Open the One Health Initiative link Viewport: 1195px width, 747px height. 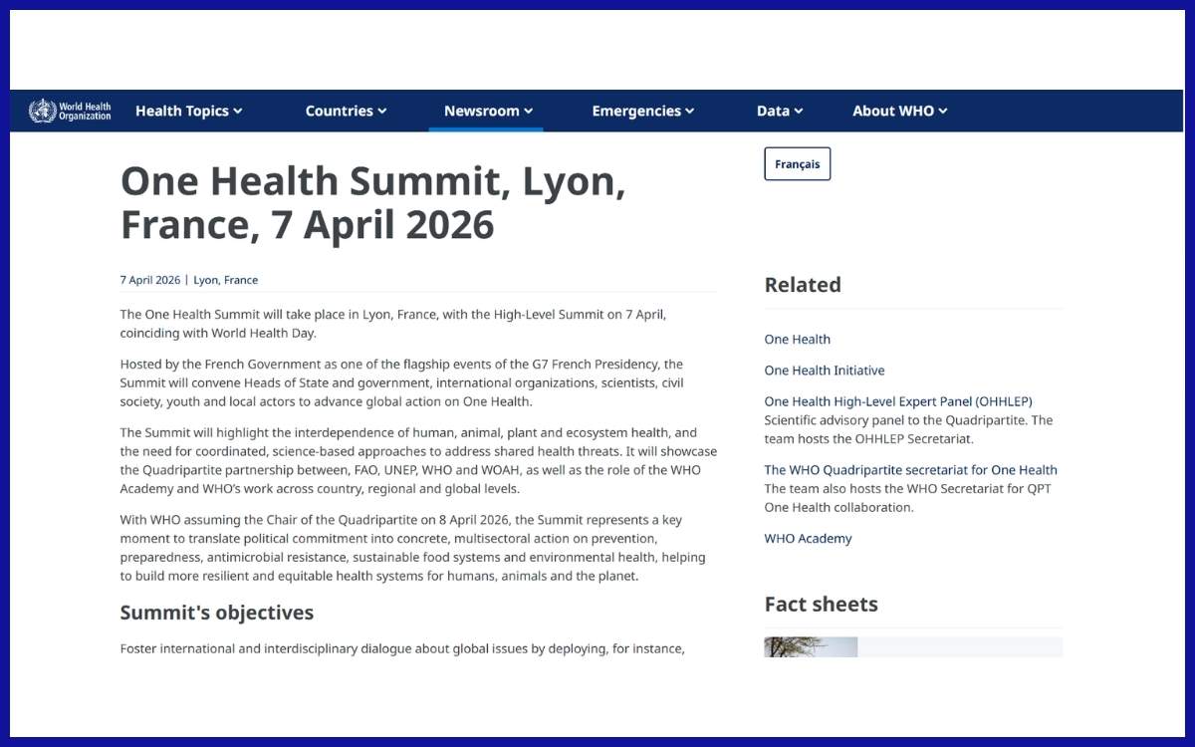(x=825, y=370)
